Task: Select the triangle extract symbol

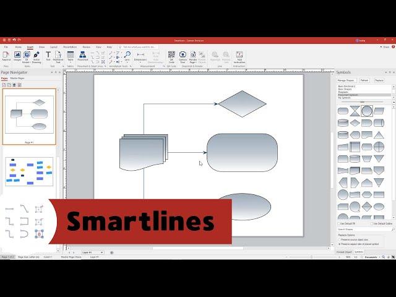Action: click(x=379, y=135)
